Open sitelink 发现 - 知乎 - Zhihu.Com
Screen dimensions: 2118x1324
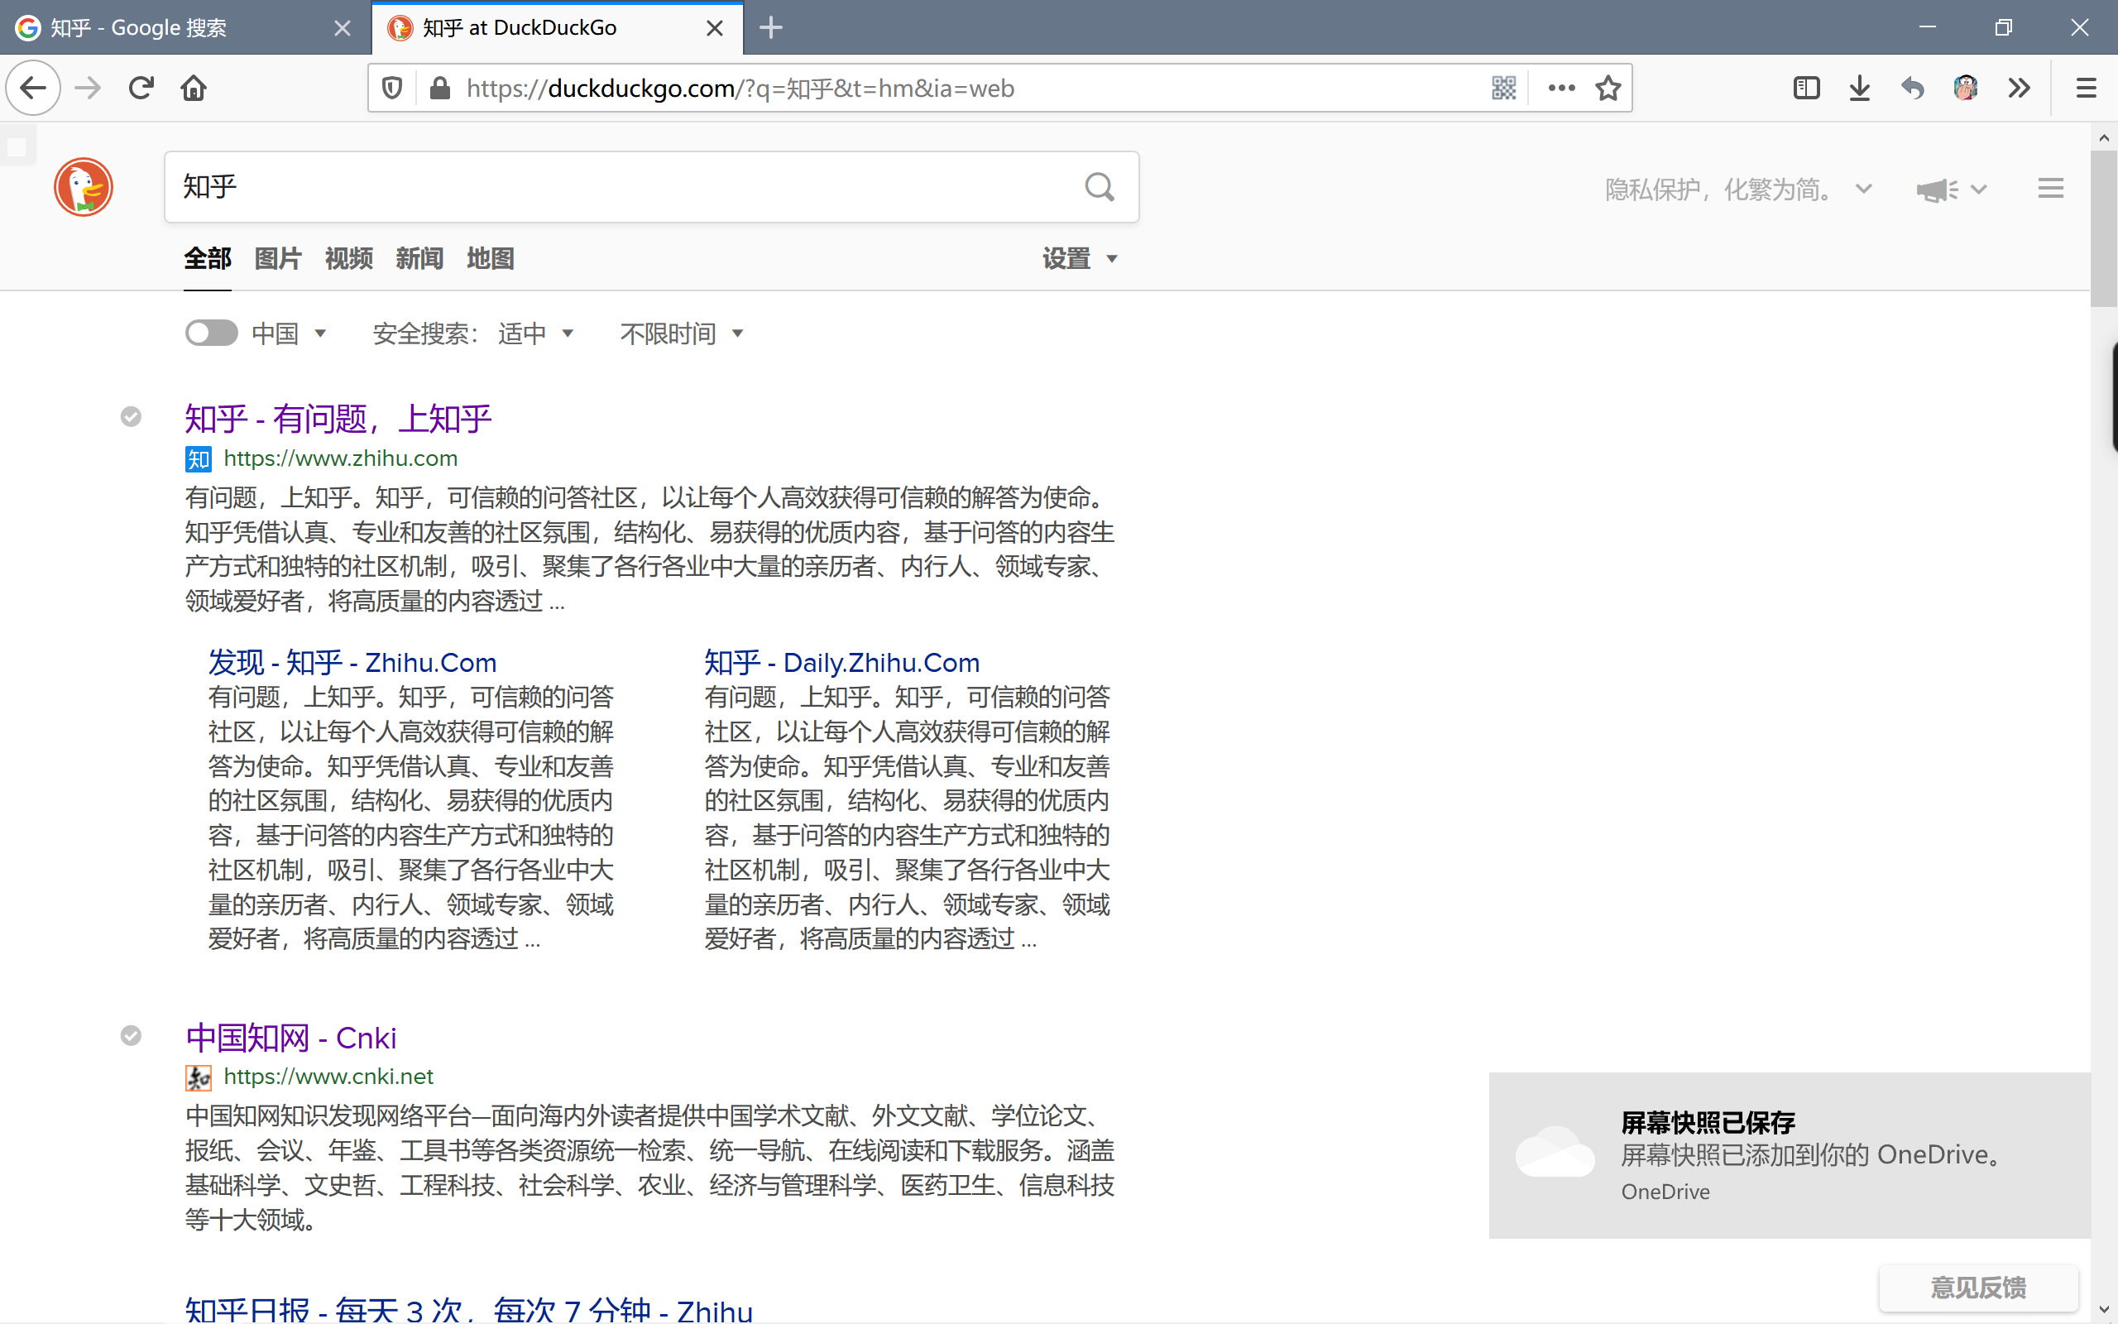point(352,663)
